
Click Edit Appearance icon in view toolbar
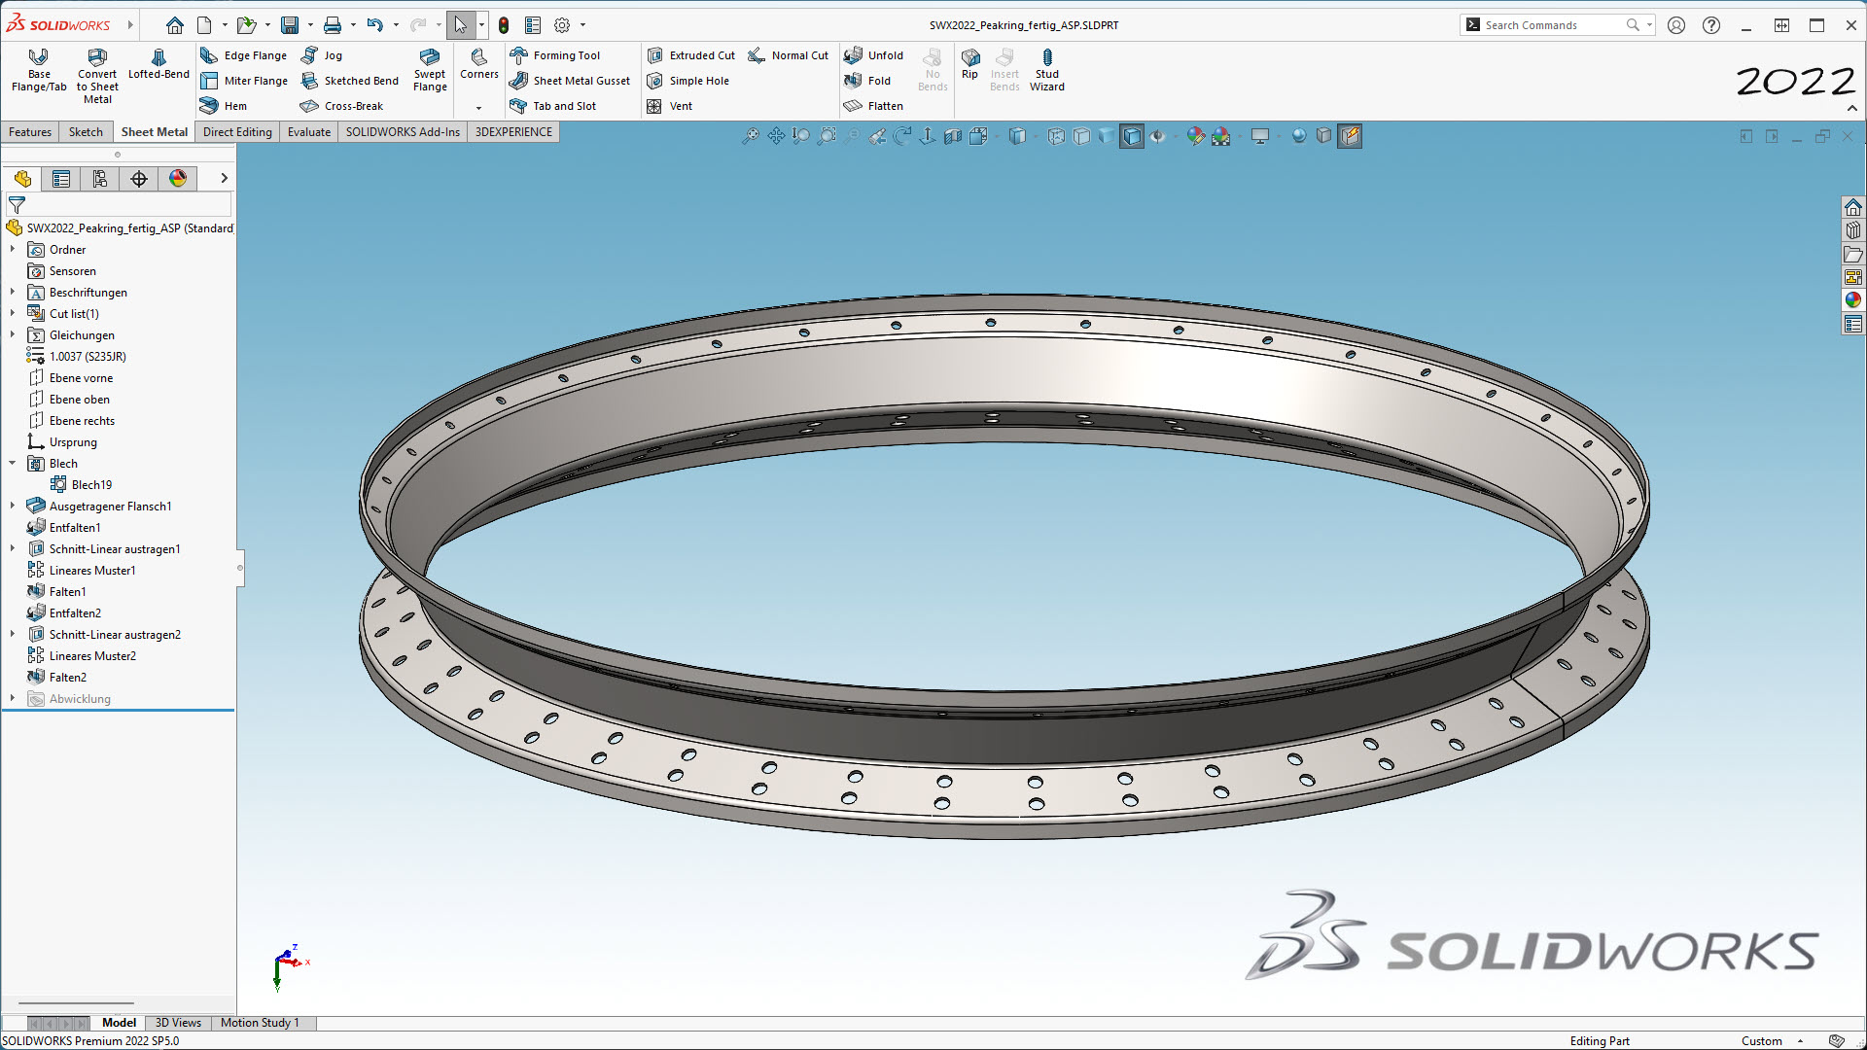tap(1196, 136)
